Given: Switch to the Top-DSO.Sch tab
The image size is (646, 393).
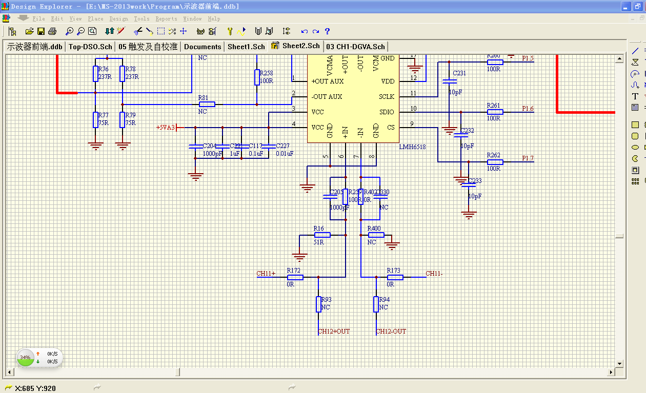Looking at the screenshot, I should [x=90, y=47].
